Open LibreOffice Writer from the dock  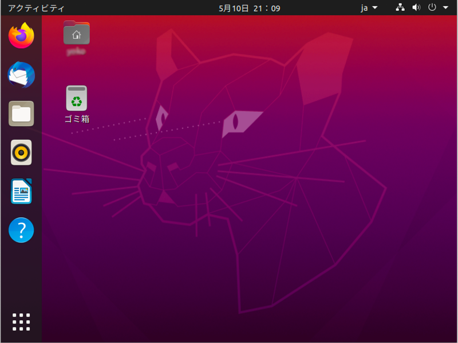pos(21,191)
